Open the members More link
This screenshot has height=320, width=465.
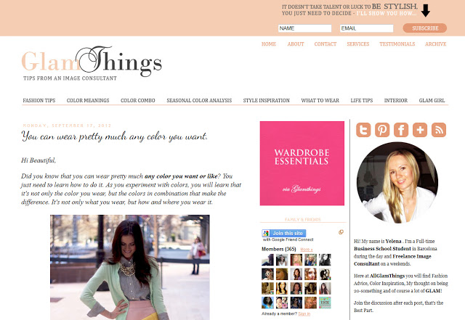[307, 250]
